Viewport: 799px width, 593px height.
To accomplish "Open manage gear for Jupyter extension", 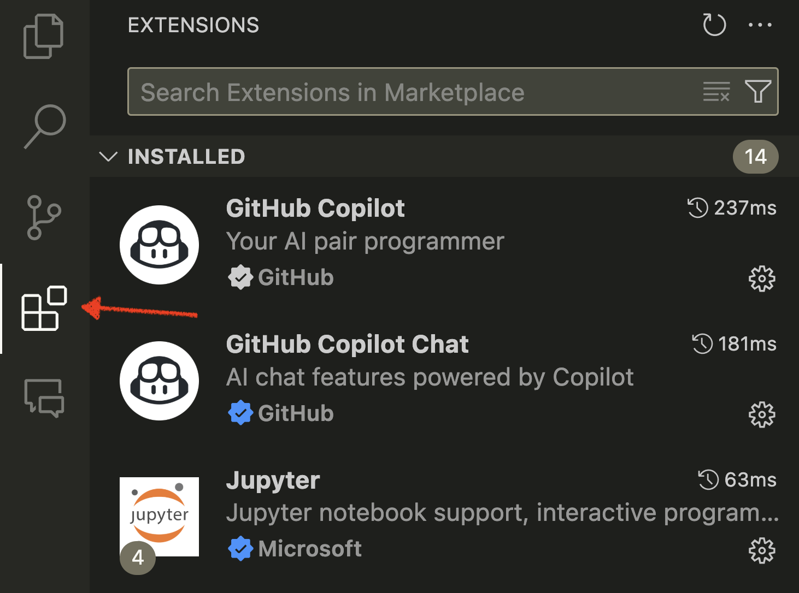I will coord(762,550).
